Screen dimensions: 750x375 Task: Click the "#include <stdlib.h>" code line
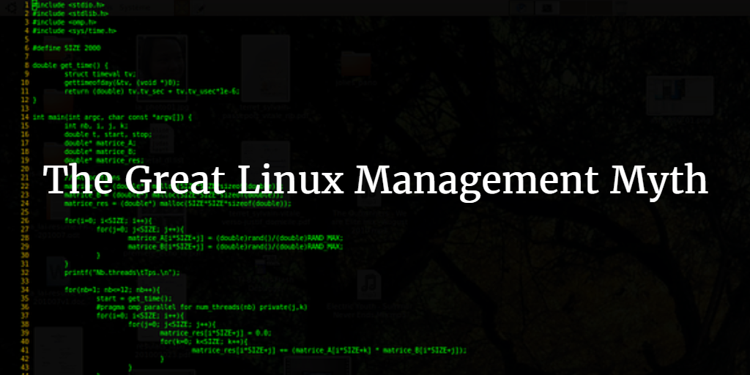coord(70,13)
